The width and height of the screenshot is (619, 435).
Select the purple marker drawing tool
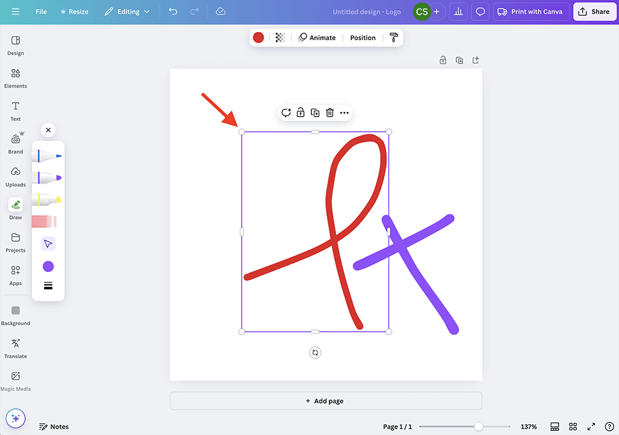click(47, 178)
